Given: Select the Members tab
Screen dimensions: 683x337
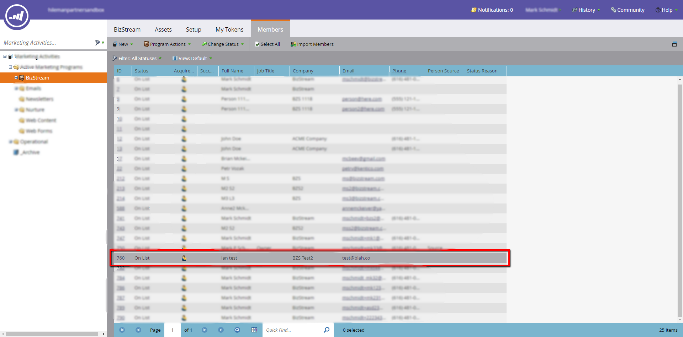Looking at the screenshot, I should (270, 29).
